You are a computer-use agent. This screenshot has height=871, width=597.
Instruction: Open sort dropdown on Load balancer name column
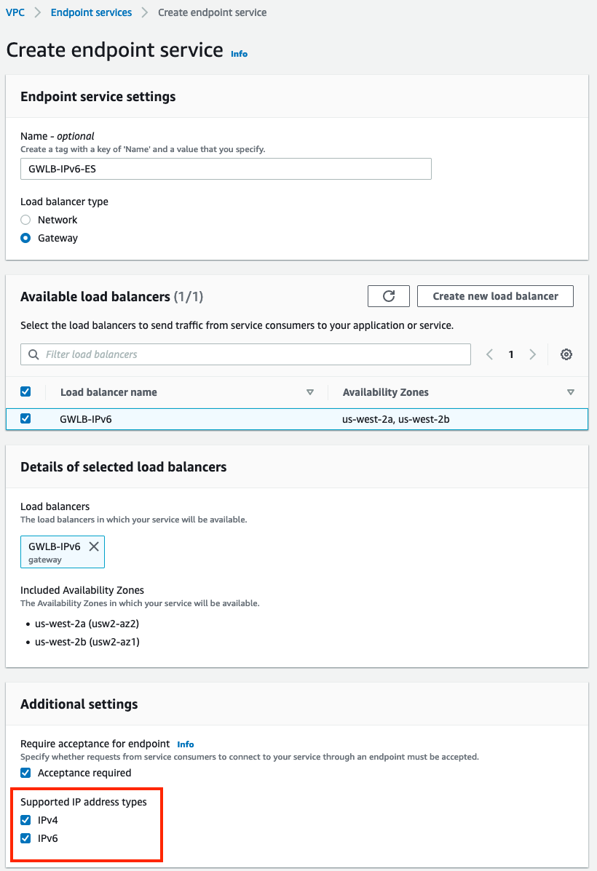pyautogui.click(x=310, y=391)
